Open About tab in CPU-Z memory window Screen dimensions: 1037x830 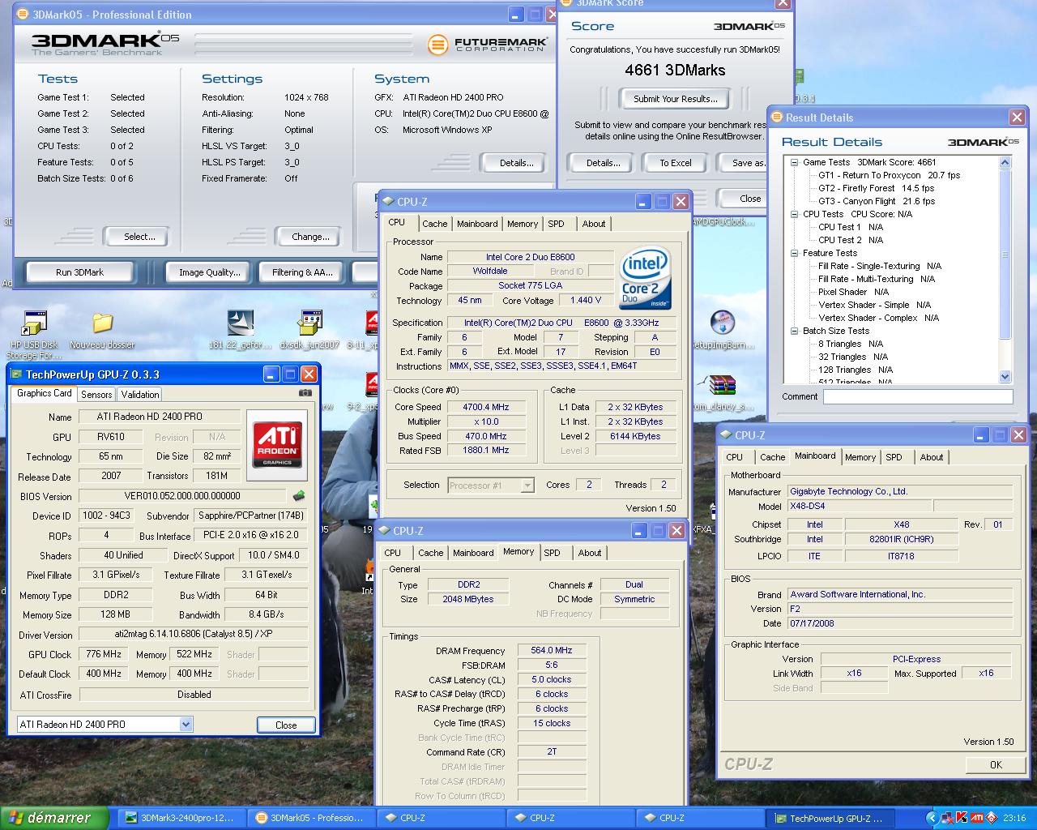[x=590, y=553]
